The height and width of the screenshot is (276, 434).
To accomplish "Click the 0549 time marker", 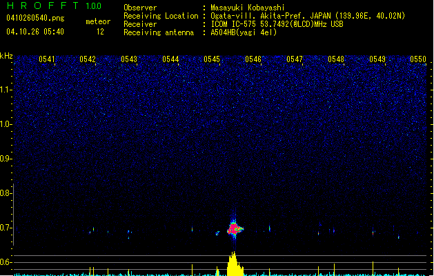I will tap(377, 59).
